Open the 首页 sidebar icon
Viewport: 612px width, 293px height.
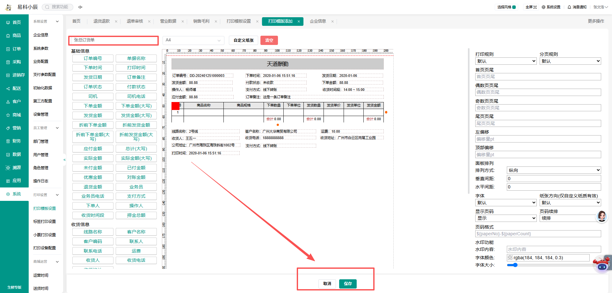pyautogui.click(x=8, y=23)
